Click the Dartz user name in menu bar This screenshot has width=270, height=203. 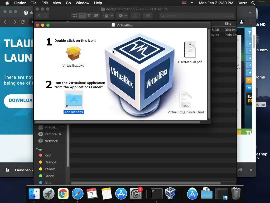[x=242, y=3]
